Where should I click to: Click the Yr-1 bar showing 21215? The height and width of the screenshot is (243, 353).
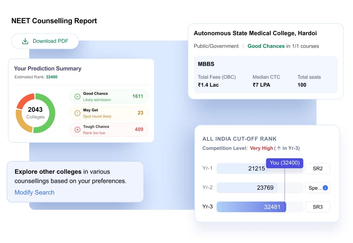pyautogui.click(x=242, y=168)
